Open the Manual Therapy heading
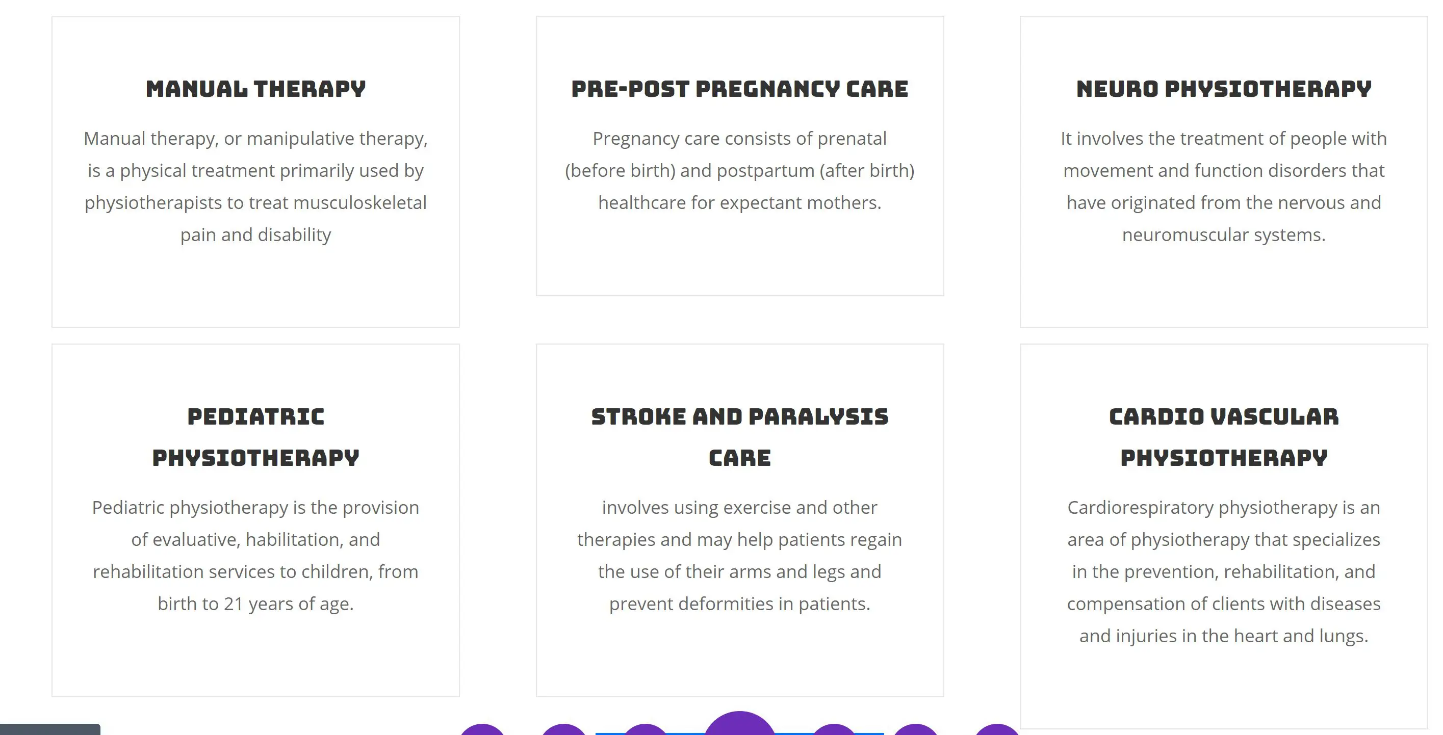This screenshot has width=1443, height=735. click(255, 89)
